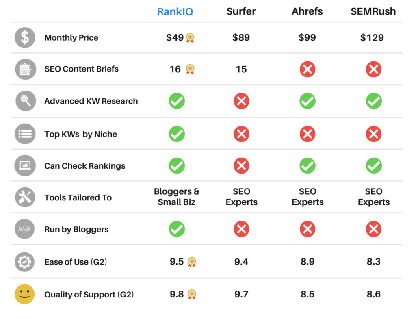Click RankIQ's green check for Advanced KW Research
The width and height of the screenshot is (416, 319).
[177, 101]
